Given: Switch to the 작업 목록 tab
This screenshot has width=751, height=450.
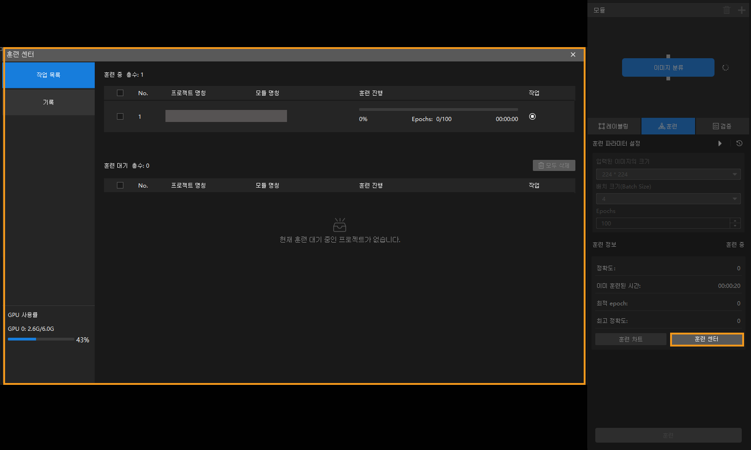Looking at the screenshot, I should 49,75.
